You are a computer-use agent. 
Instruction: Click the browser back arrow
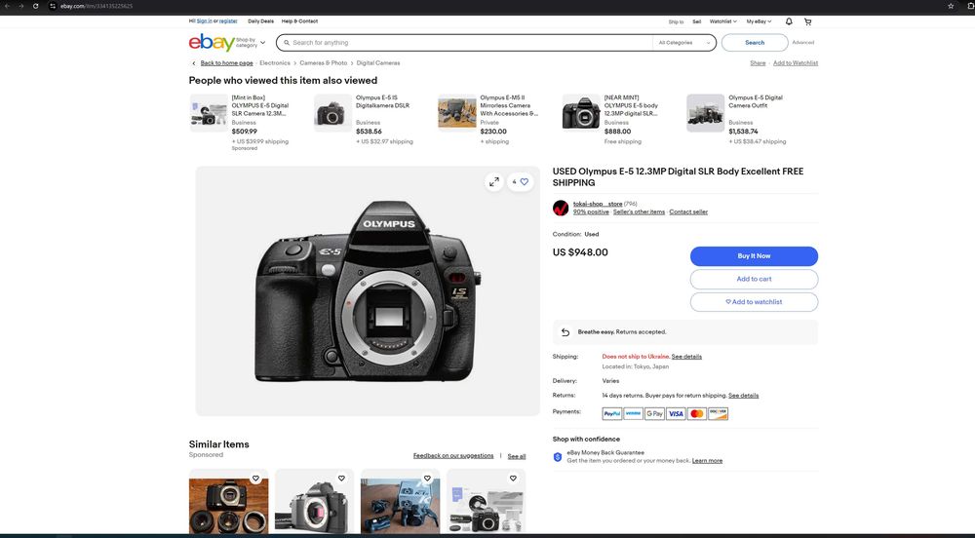(8, 6)
